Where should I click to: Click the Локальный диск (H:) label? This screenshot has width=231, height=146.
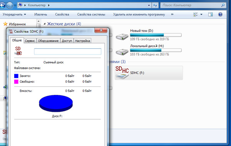[x=147, y=46]
